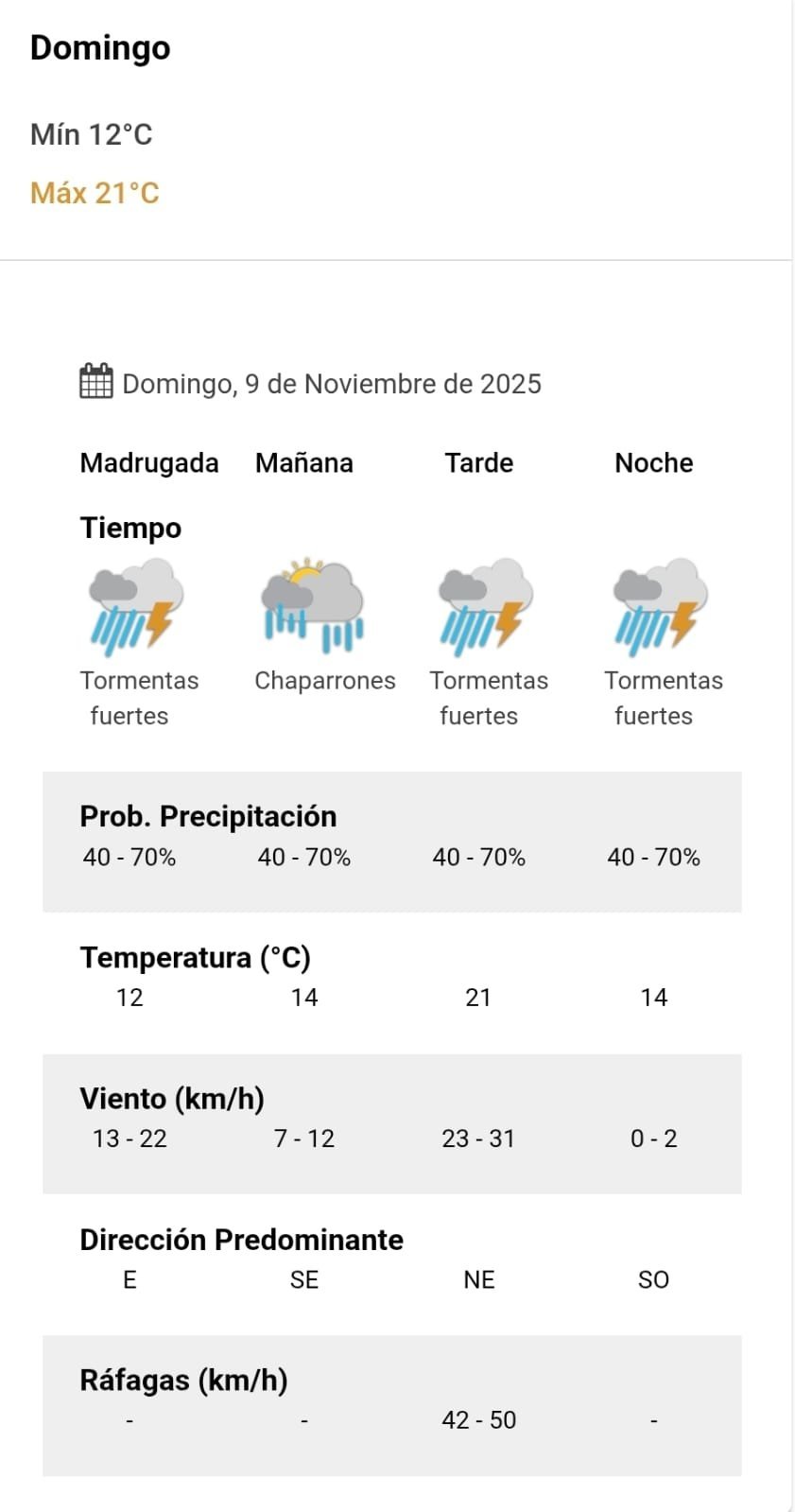The image size is (795, 1512).
Task: Click the Prob. Precipitación row heading
Action: (208, 816)
